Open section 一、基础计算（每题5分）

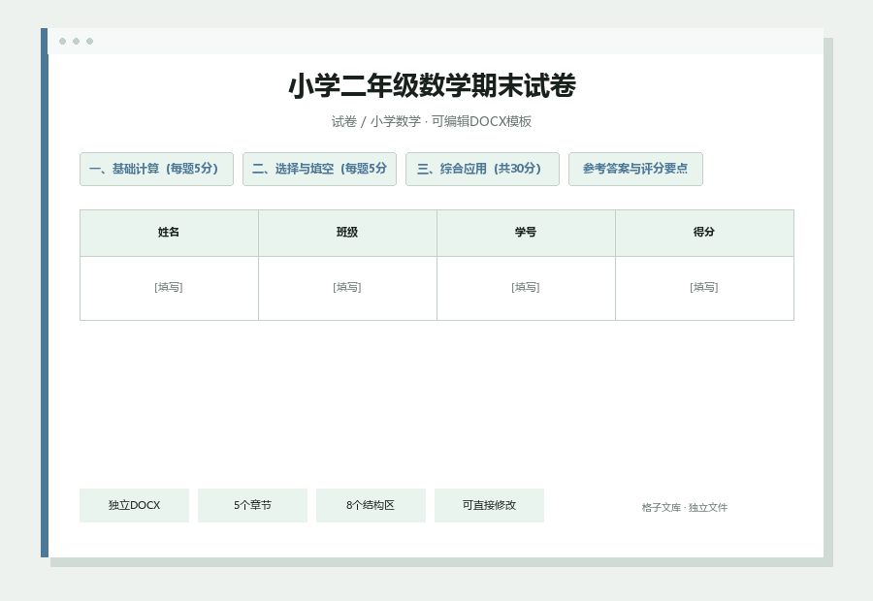pyautogui.click(x=156, y=170)
